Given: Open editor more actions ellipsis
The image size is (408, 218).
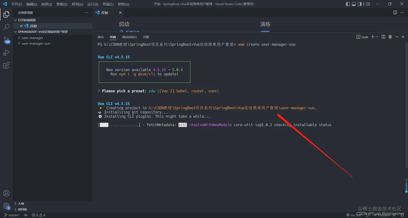Looking at the screenshot, I should click(402, 12).
